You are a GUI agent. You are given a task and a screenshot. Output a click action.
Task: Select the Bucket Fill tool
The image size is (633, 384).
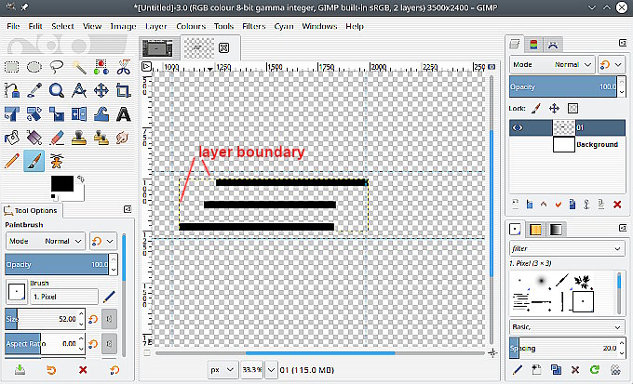(11, 138)
